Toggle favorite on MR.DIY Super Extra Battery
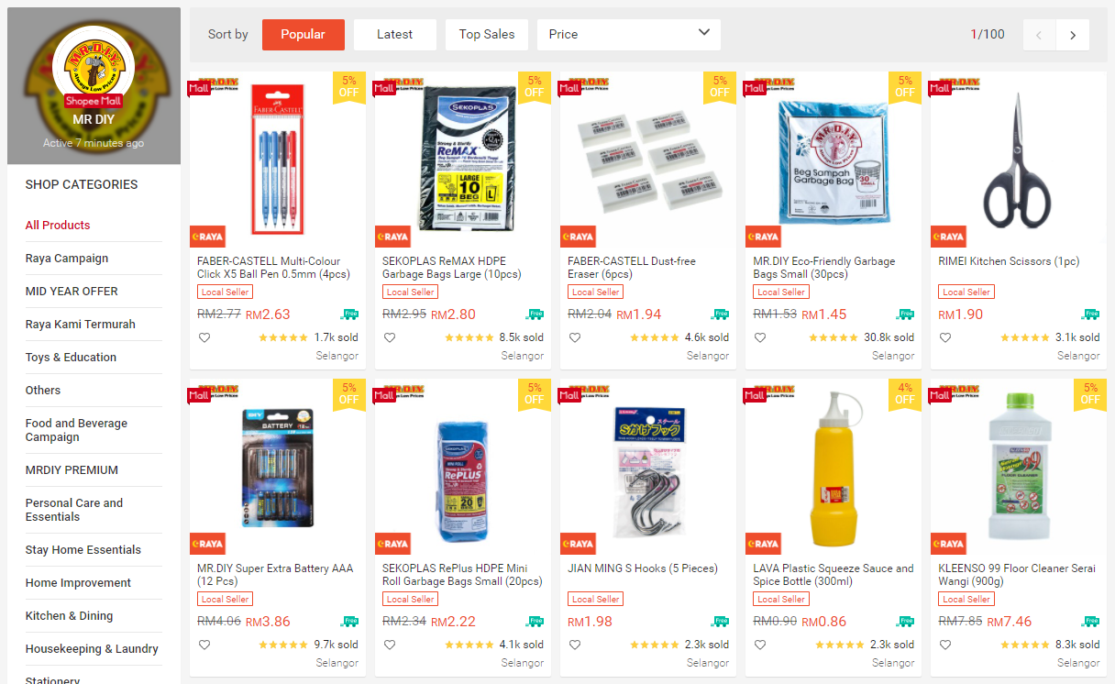1115x684 pixels. tap(204, 645)
